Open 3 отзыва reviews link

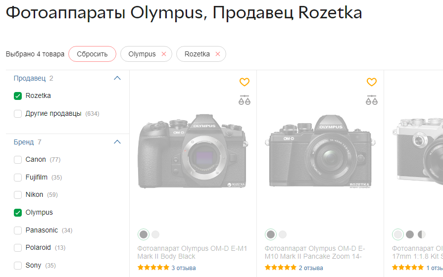click(x=183, y=268)
